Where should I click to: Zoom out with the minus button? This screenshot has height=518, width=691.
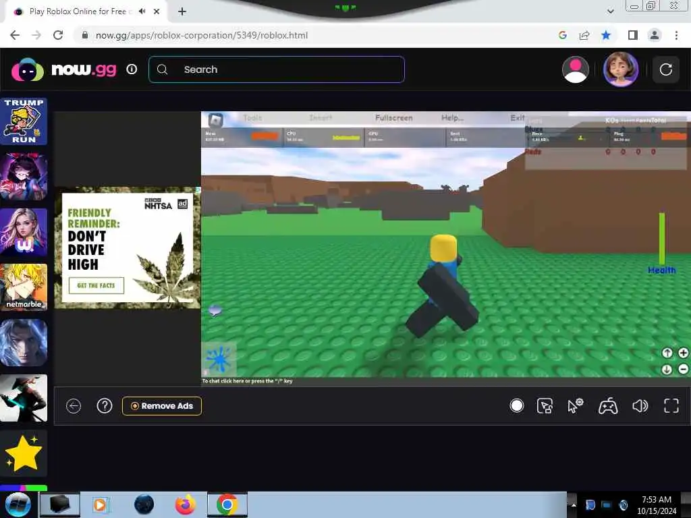pyautogui.click(x=683, y=369)
